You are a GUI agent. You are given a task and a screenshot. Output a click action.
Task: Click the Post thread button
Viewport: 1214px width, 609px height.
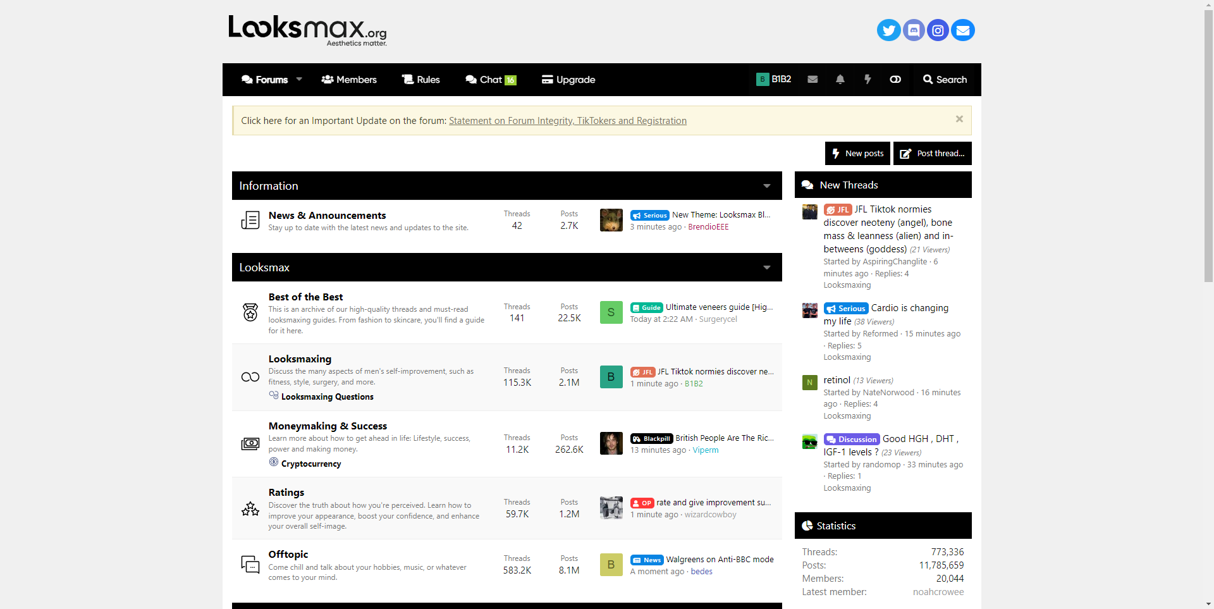[x=933, y=153]
